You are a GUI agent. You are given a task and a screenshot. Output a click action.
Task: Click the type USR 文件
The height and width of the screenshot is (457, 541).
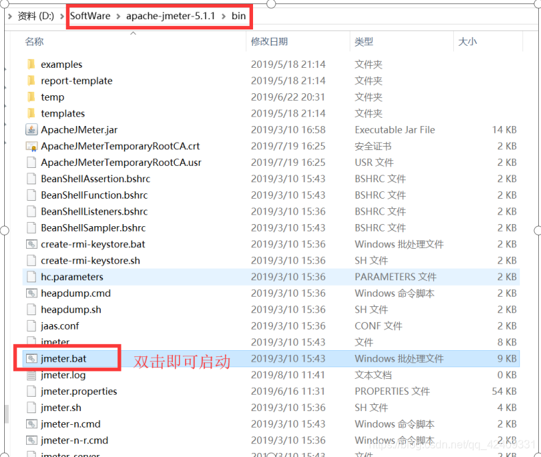[374, 162]
